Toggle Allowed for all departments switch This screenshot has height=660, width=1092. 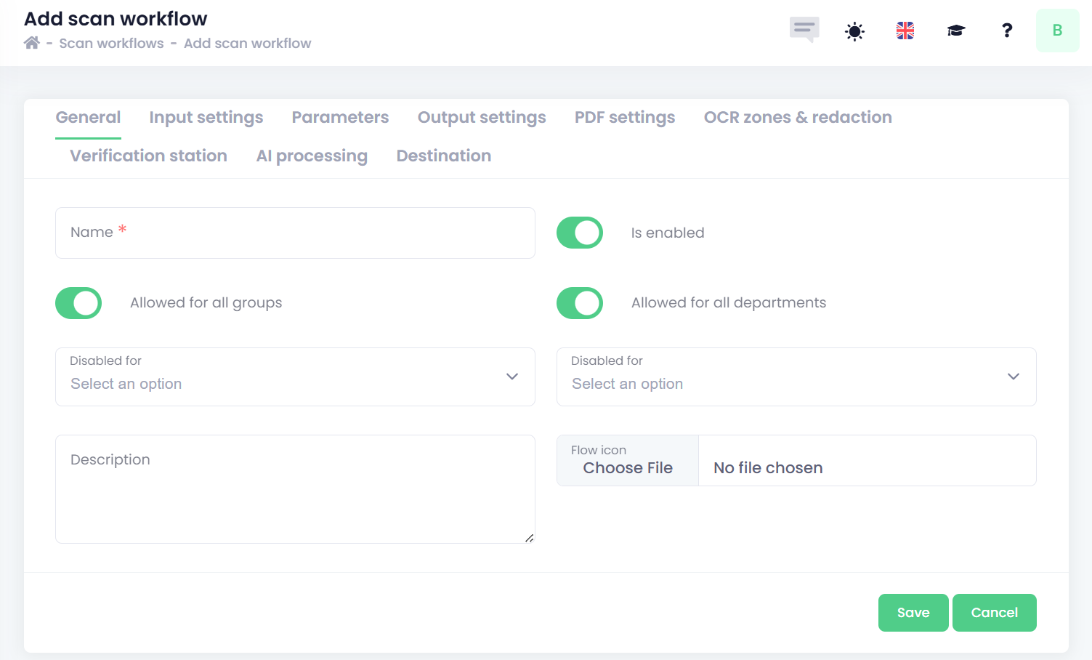(x=580, y=303)
